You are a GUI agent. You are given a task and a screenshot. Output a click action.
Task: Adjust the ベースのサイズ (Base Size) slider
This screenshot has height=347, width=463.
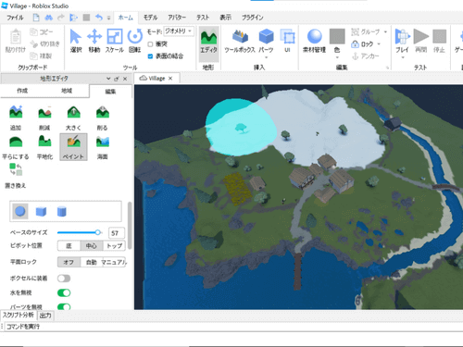[x=80, y=232]
